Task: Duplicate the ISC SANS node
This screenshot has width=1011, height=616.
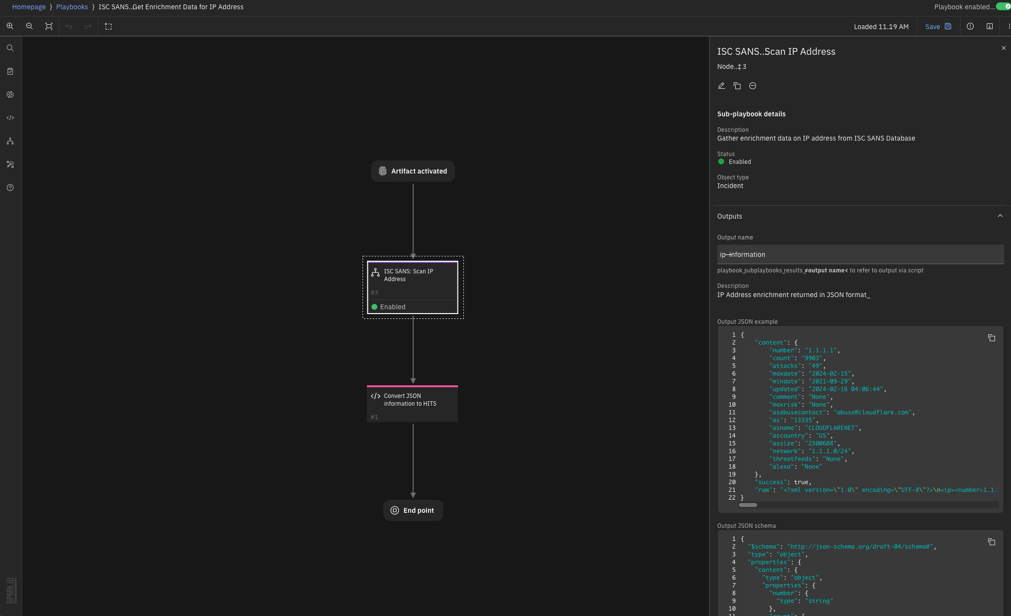Action: [x=737, y=86]
